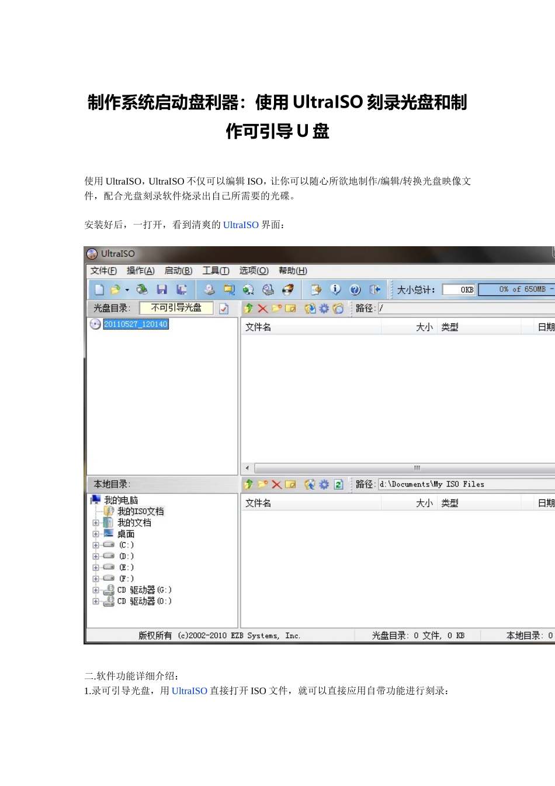Click the Make CD image icon
The image size is (555, 786).
[209, 289]
